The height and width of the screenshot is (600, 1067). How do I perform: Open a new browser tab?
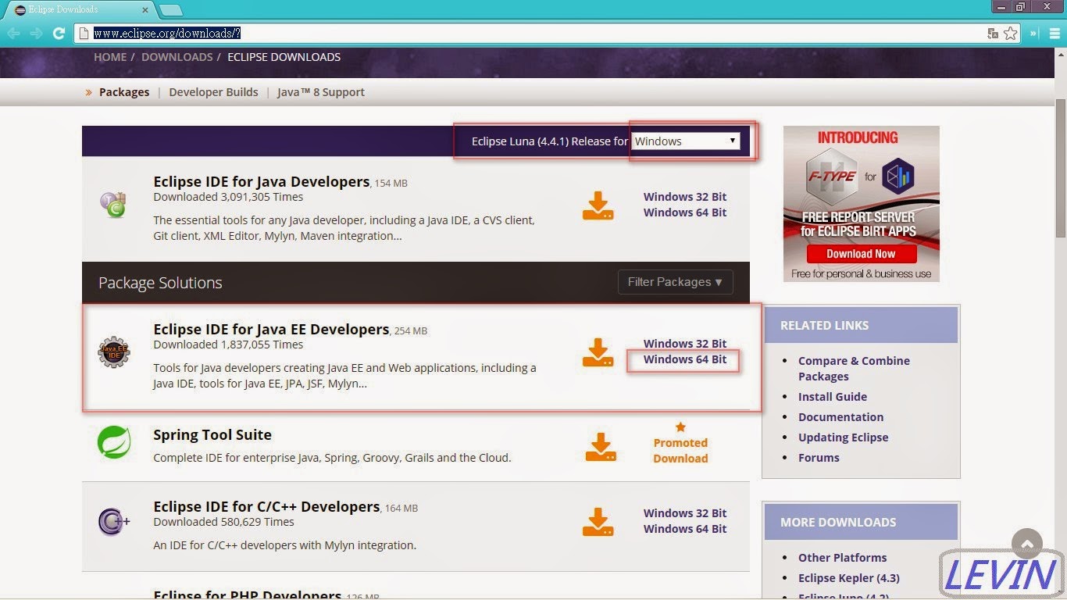coord(171,9)
